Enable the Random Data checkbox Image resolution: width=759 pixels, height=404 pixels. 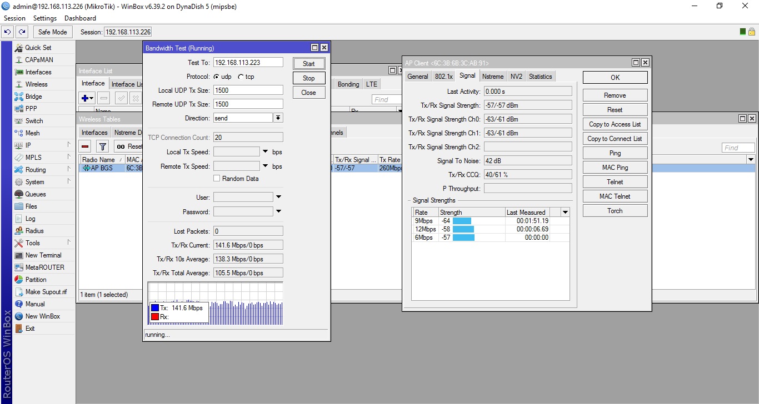(217, 179)
